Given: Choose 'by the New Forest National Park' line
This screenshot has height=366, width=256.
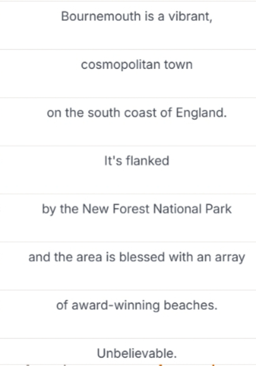Looking at the screenshot, I should (128, 218).
